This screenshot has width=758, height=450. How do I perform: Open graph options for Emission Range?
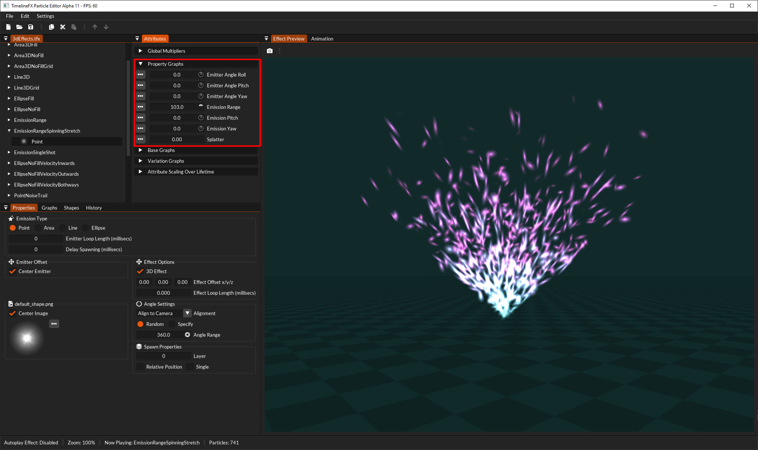click(140, 107)
